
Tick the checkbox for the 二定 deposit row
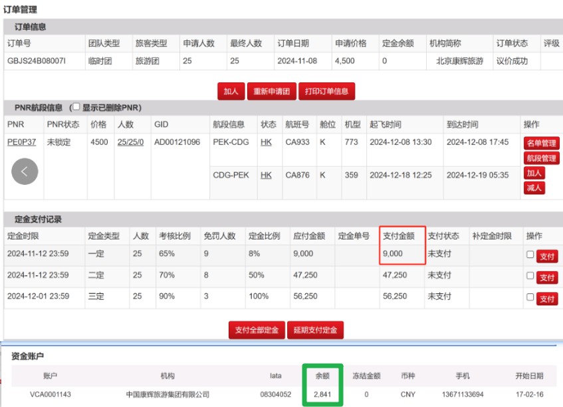530,276
